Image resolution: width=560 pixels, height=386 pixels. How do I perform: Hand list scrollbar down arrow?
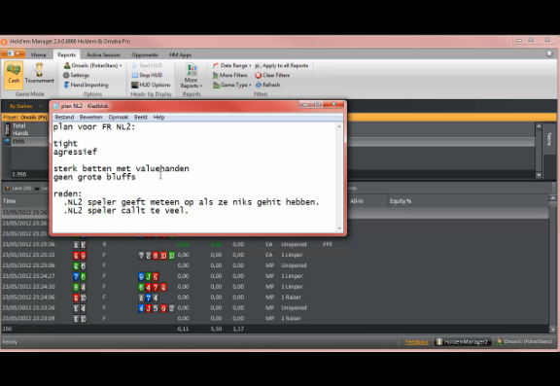[552, 330]
